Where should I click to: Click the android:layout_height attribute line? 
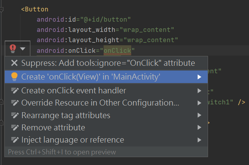[107, 40]
